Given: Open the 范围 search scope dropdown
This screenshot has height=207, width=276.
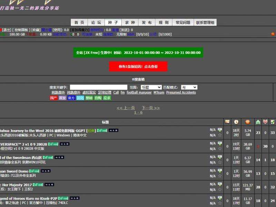Looking at the screenshot, I should tap(151, 87).
